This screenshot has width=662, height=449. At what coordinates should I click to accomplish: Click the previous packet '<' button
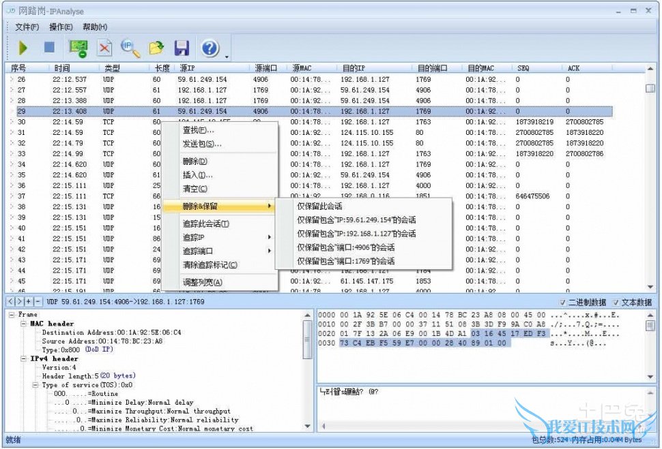point(10,302)
